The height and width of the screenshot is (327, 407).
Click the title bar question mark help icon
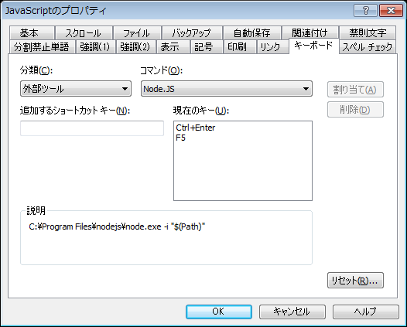click(x=365, y=11)
